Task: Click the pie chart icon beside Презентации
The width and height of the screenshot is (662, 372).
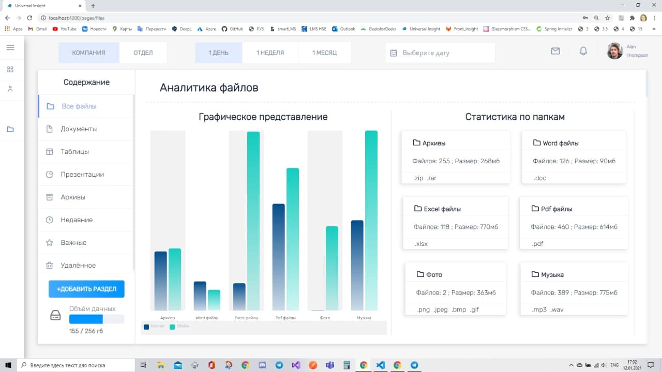Action: 50,175
